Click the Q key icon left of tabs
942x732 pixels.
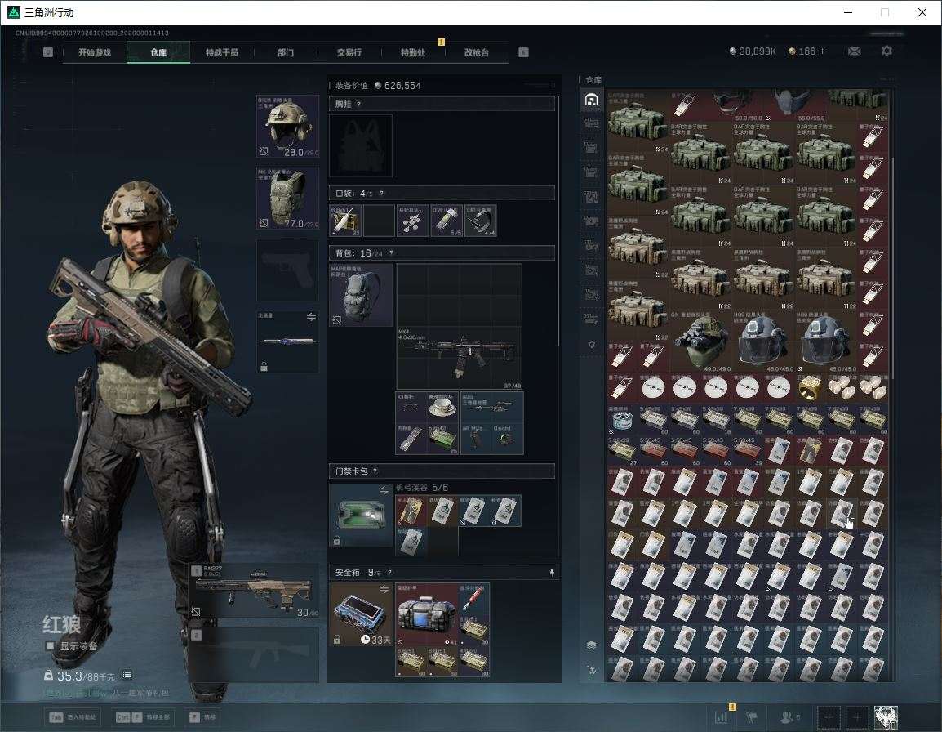click(x=48, y=52)
